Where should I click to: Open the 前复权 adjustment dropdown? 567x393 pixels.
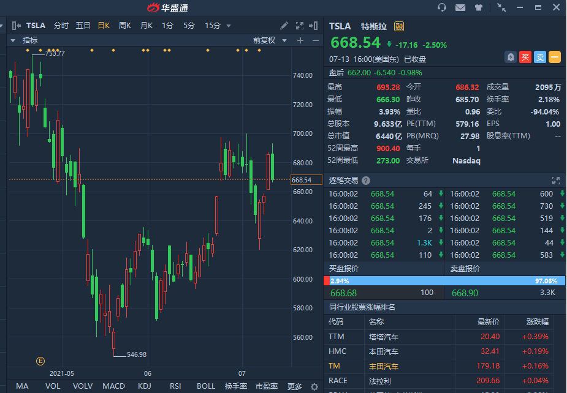(268, 40)
